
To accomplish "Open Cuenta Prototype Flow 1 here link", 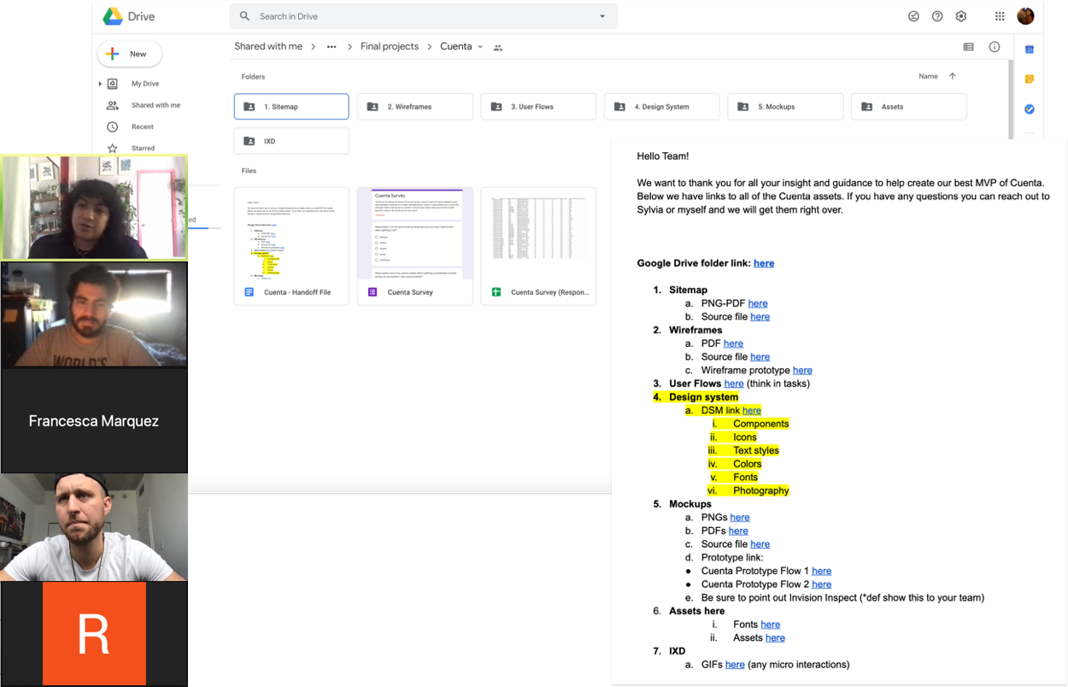I will click(821, 571).
